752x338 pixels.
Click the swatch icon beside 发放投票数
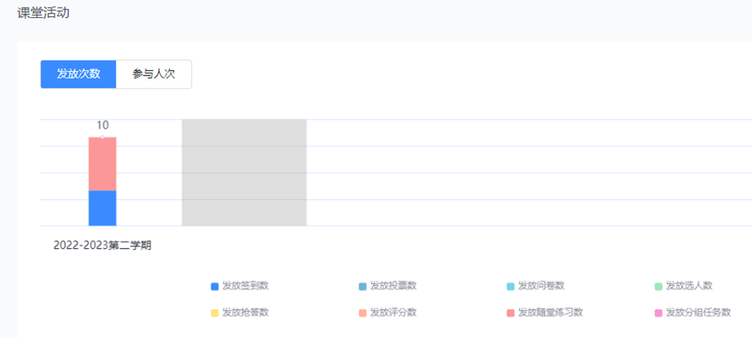(x=363, y=286)
